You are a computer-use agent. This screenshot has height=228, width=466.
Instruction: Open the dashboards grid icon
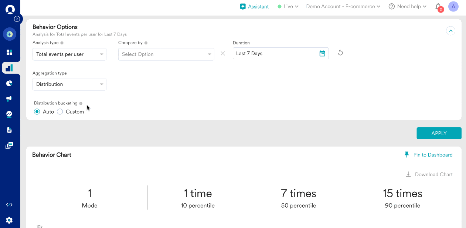10,52
